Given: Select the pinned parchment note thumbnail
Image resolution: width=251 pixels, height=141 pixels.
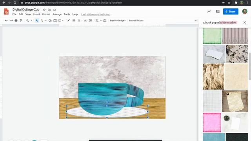Looking at the screenshot, I should coord(235,101).
